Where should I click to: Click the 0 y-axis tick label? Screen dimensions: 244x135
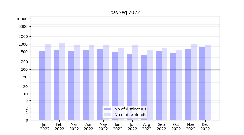tap(27, 120)
